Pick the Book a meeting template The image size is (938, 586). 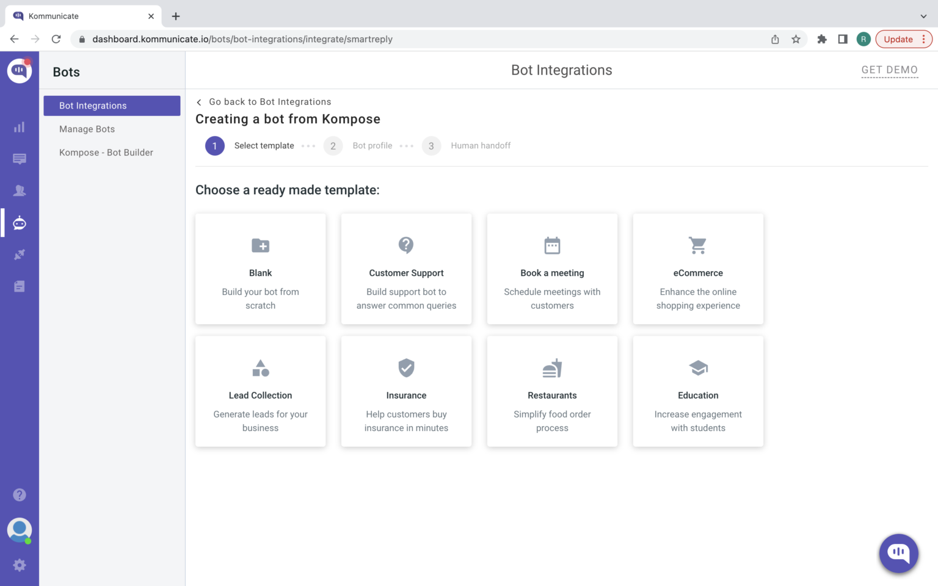(552, 269)
